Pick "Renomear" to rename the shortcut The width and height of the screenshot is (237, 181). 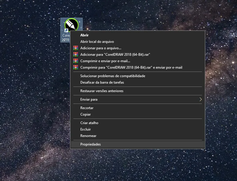tap(88, 136)
